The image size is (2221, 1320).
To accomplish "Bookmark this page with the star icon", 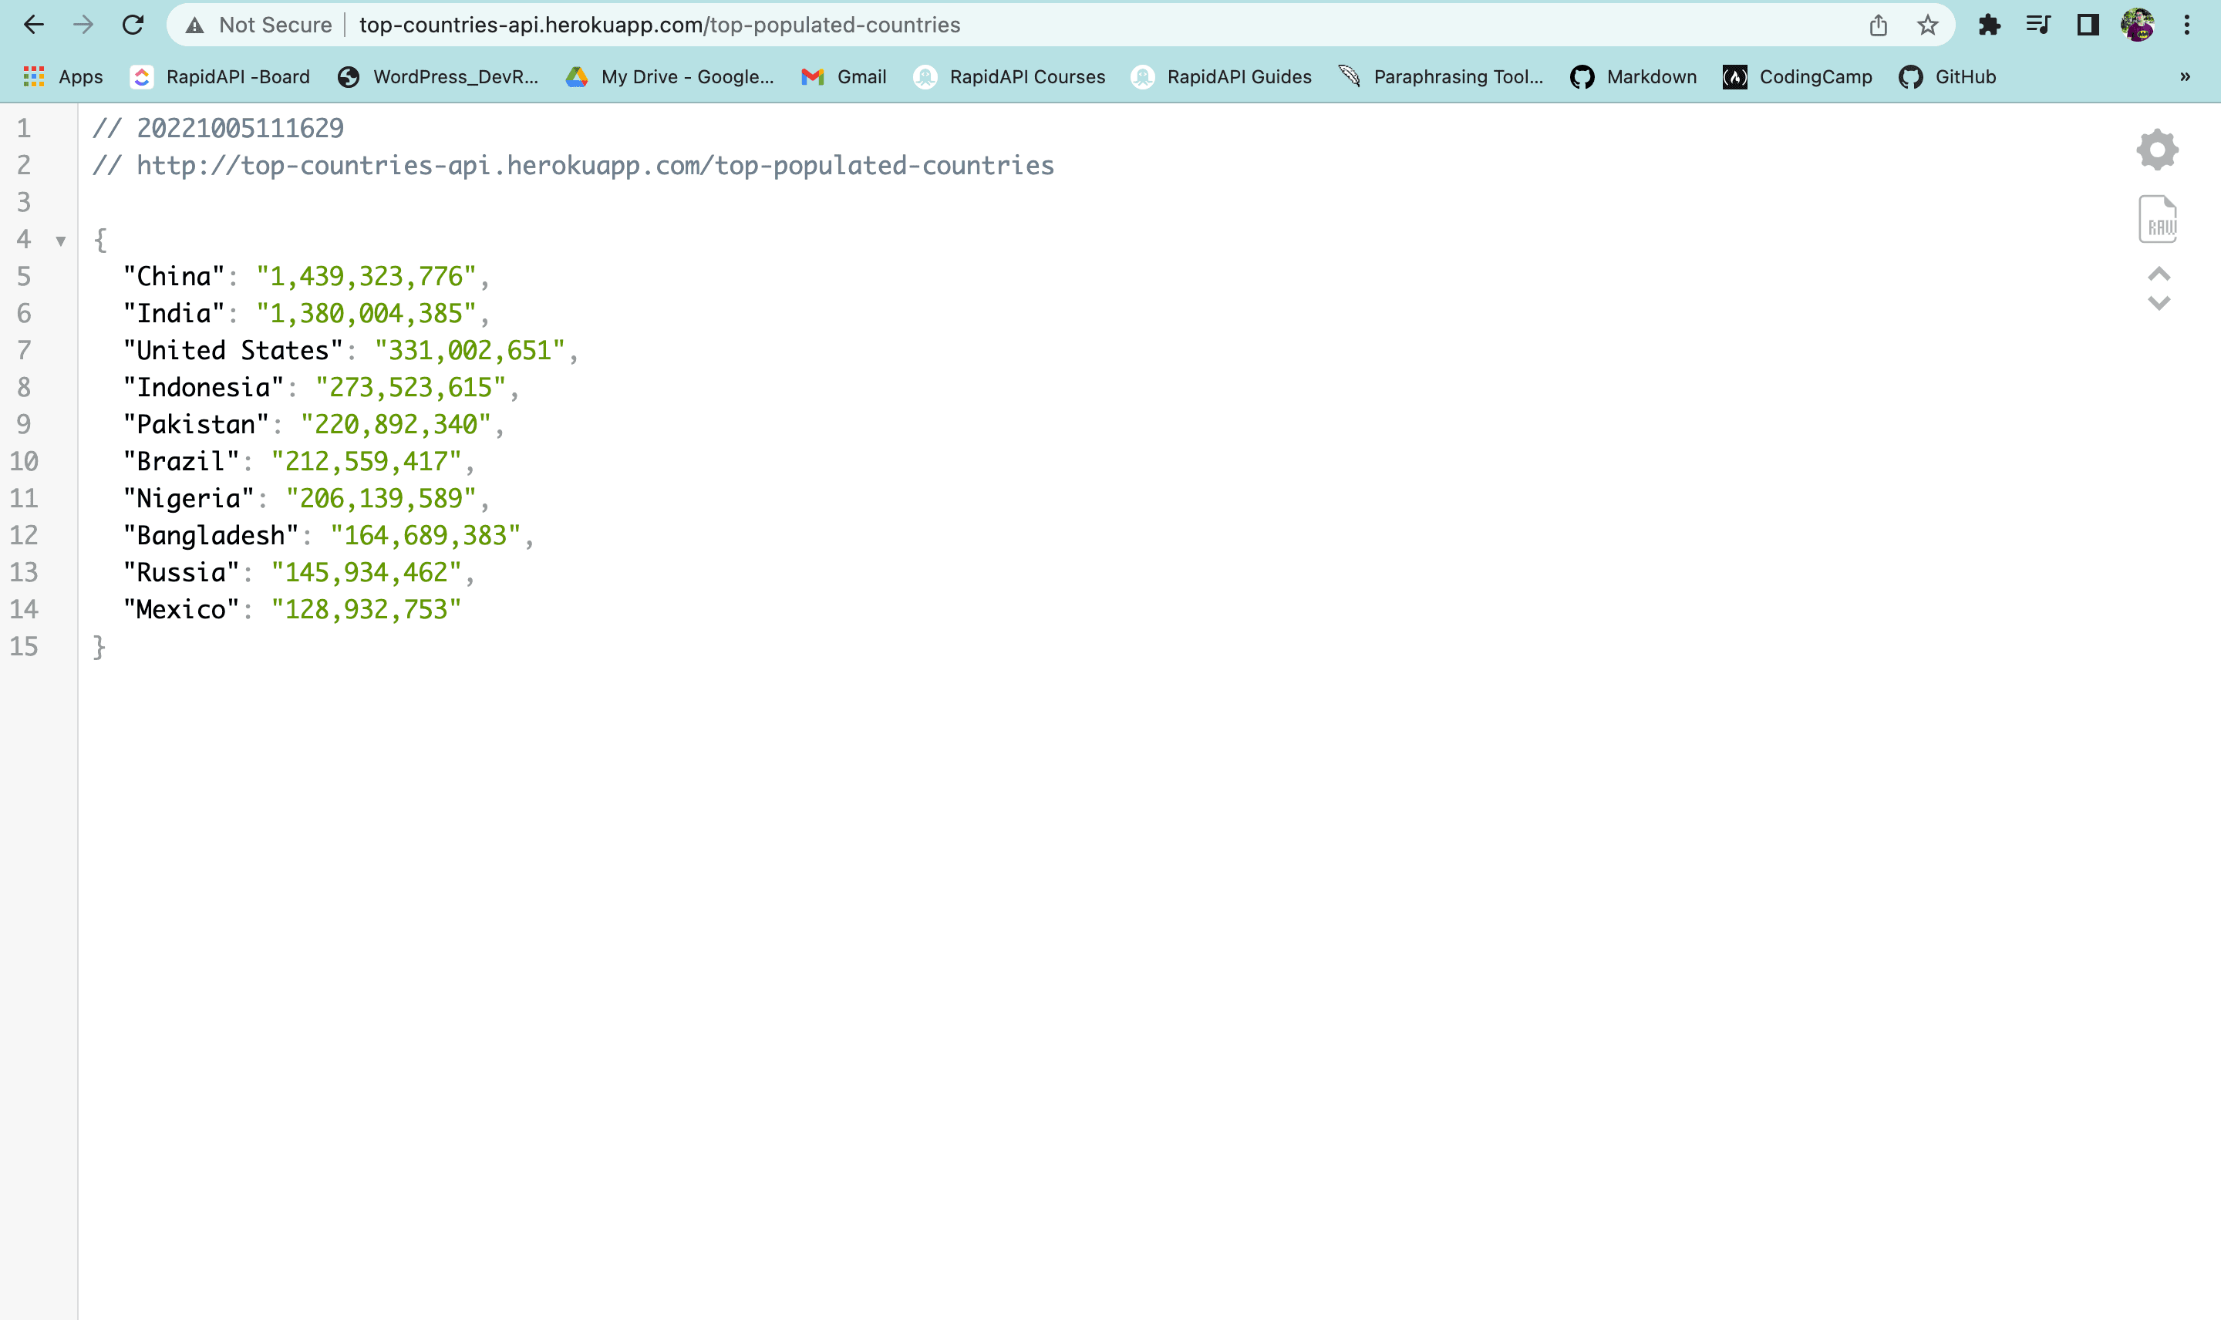I will pyautogui.click(x=1926, y=25).
